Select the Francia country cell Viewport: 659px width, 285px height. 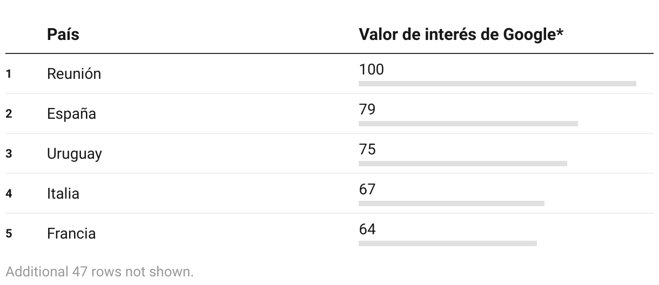[71, 234]
